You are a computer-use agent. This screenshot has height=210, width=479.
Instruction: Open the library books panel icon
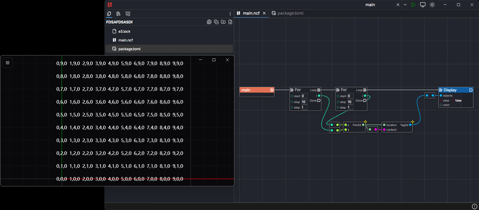click(x=118, y=14)
